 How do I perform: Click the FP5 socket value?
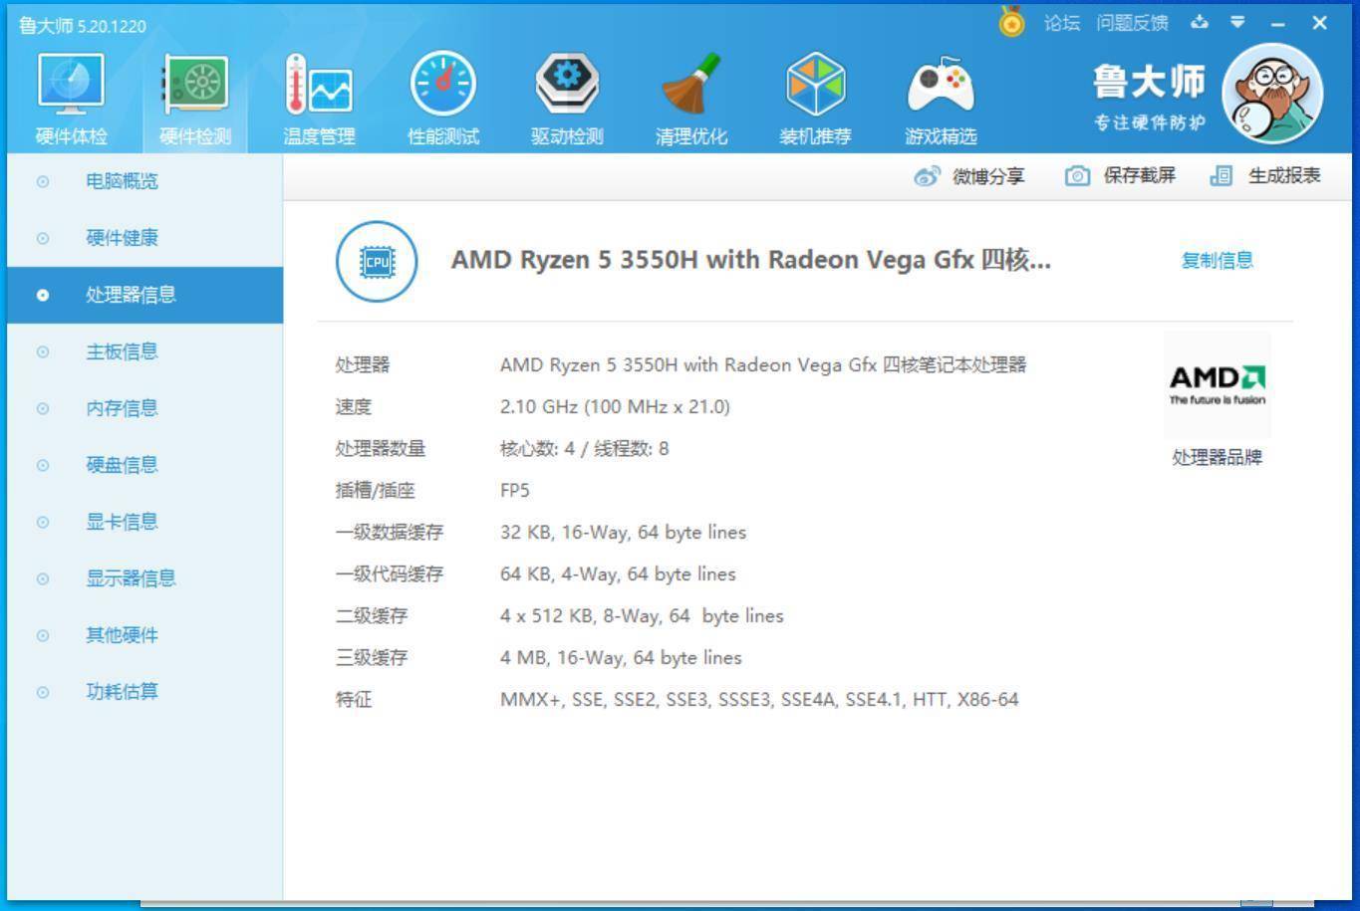(x=515, y=491)
